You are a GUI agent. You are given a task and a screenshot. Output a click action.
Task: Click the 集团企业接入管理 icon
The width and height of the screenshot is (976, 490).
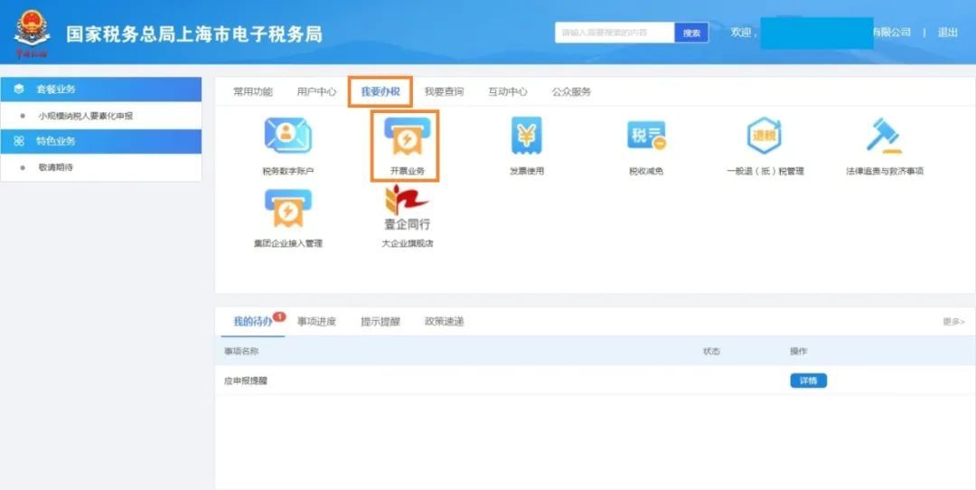coord(287,210)
